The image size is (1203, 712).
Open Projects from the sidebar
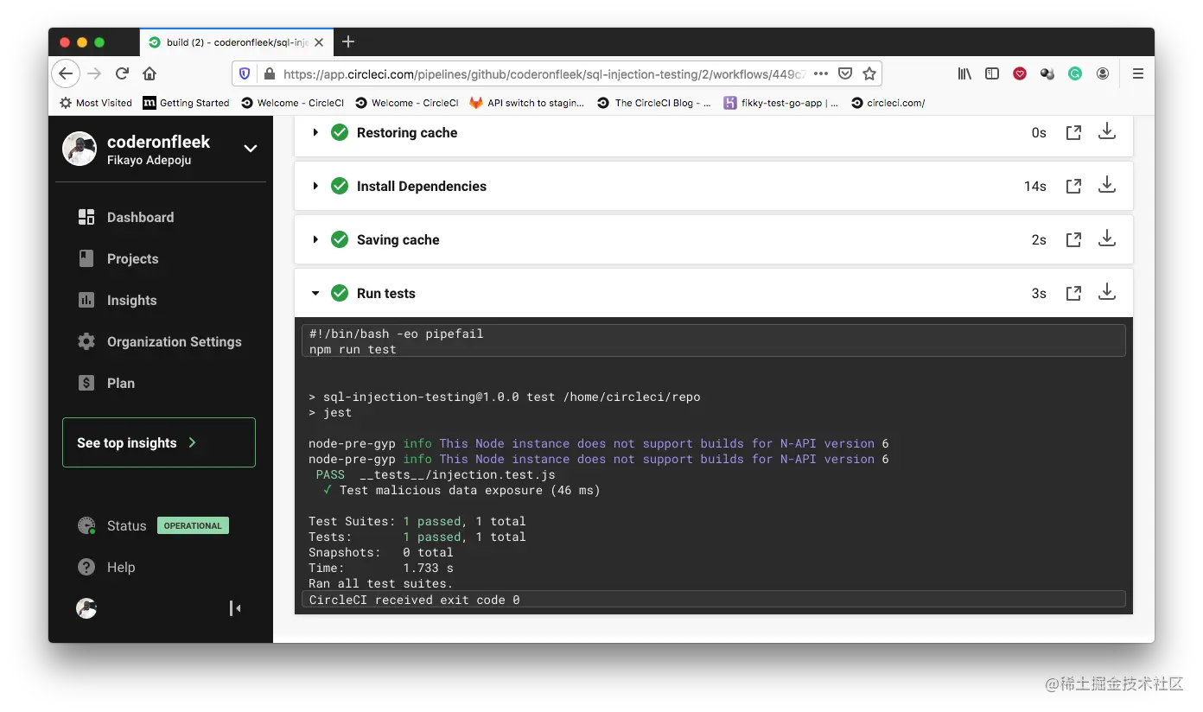tap(132, 258)
